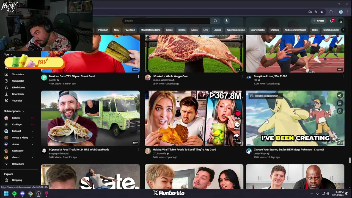352x198 pixels.
Task: Expand the Subscriptions section chevron
Action: coord(23,111)
